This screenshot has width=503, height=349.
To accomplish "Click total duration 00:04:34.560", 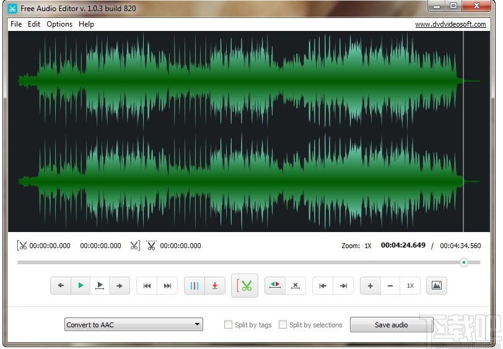I will [460, 246].
